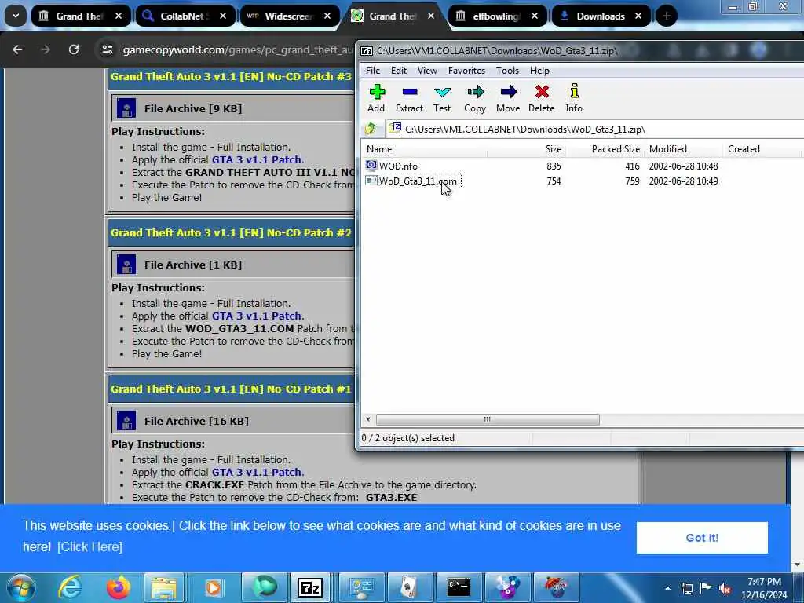
Task: Download File Archive [1 KB]
Action: (x=193, y=265)
